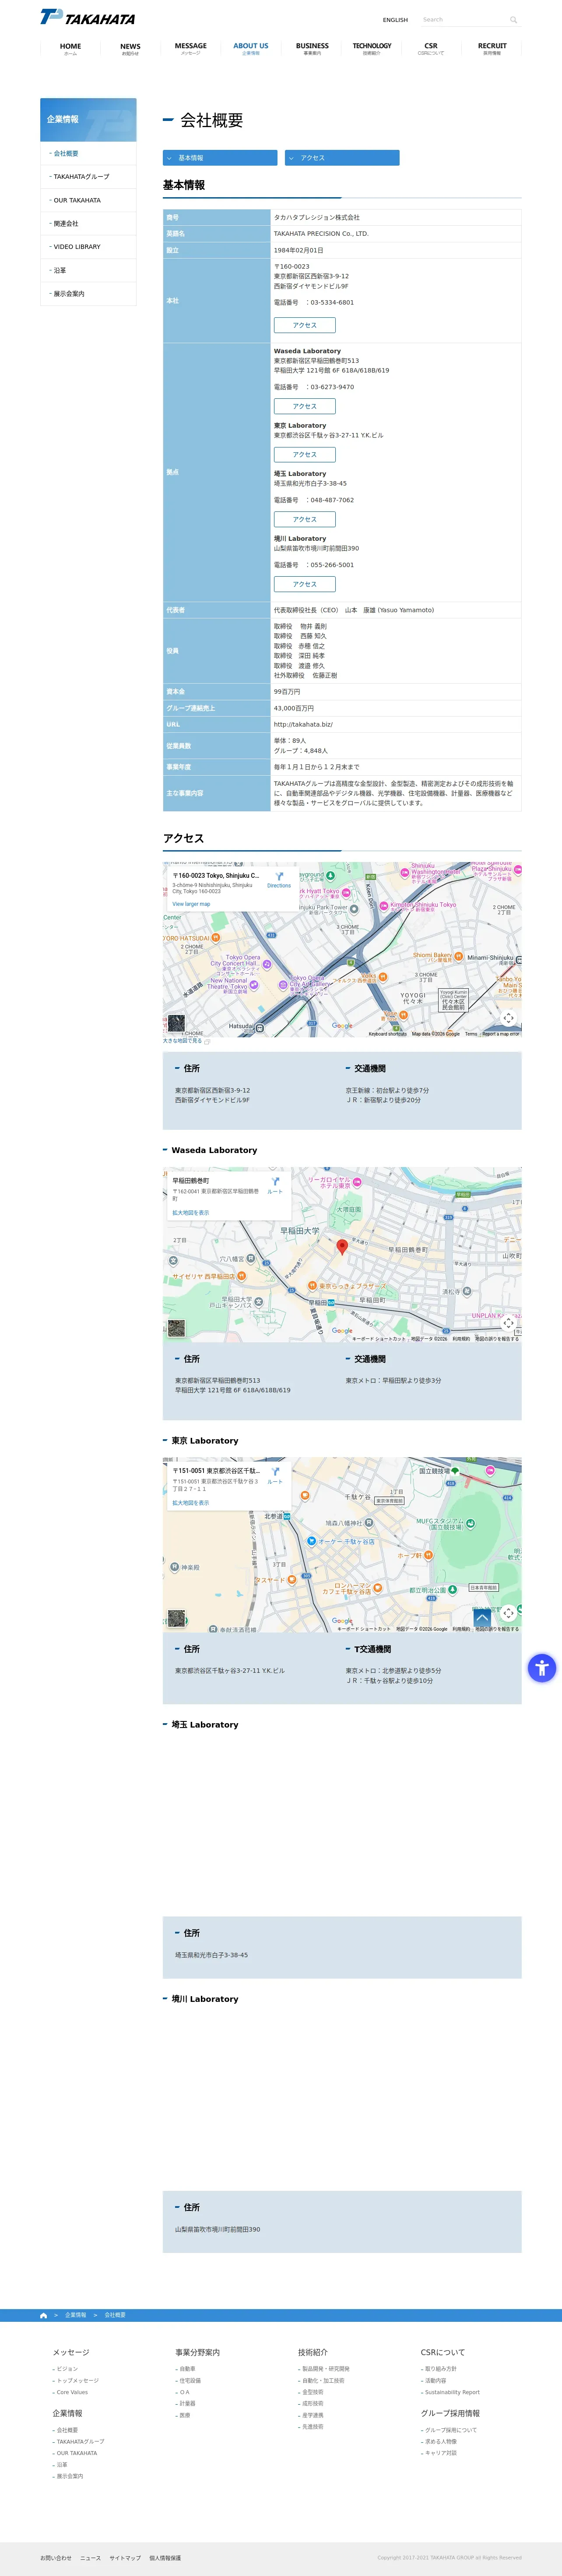Open footer link Core Values
Screen dimensions: 562x2576
[72, 2392]
